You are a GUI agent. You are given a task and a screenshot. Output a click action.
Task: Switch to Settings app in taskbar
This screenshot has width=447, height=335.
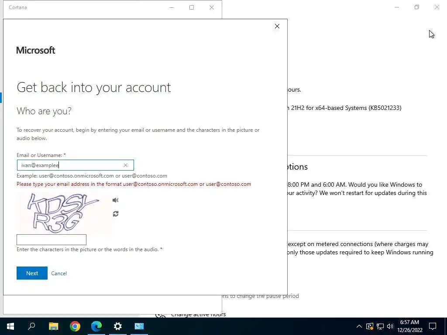tap(118, 326)
